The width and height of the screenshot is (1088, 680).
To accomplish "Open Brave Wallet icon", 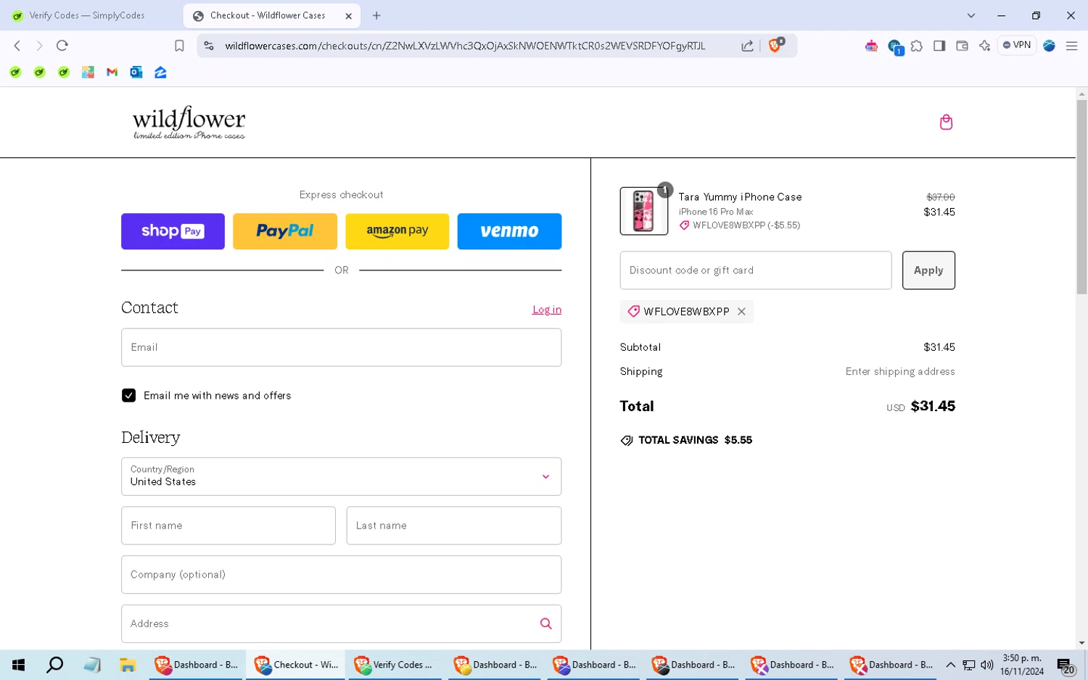I will 962,46.
